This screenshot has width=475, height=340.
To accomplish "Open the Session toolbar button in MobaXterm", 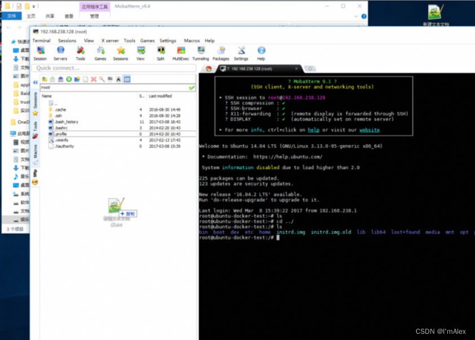I will [40, 54].
